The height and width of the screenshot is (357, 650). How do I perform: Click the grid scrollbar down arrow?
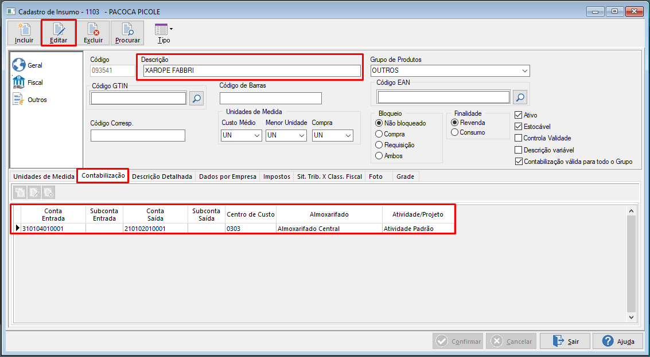click(x=631, y=317)
